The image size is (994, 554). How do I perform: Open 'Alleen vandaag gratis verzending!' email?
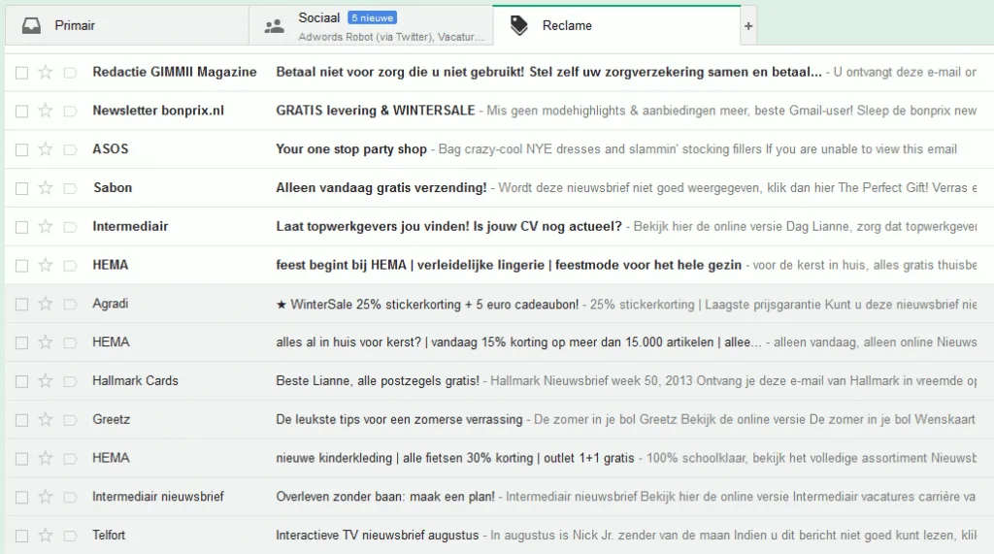[x=381, y=187]
